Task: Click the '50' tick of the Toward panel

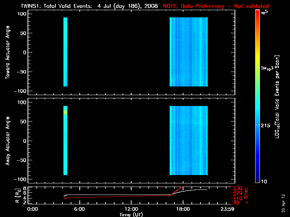Action: click(x=24, y=33)
